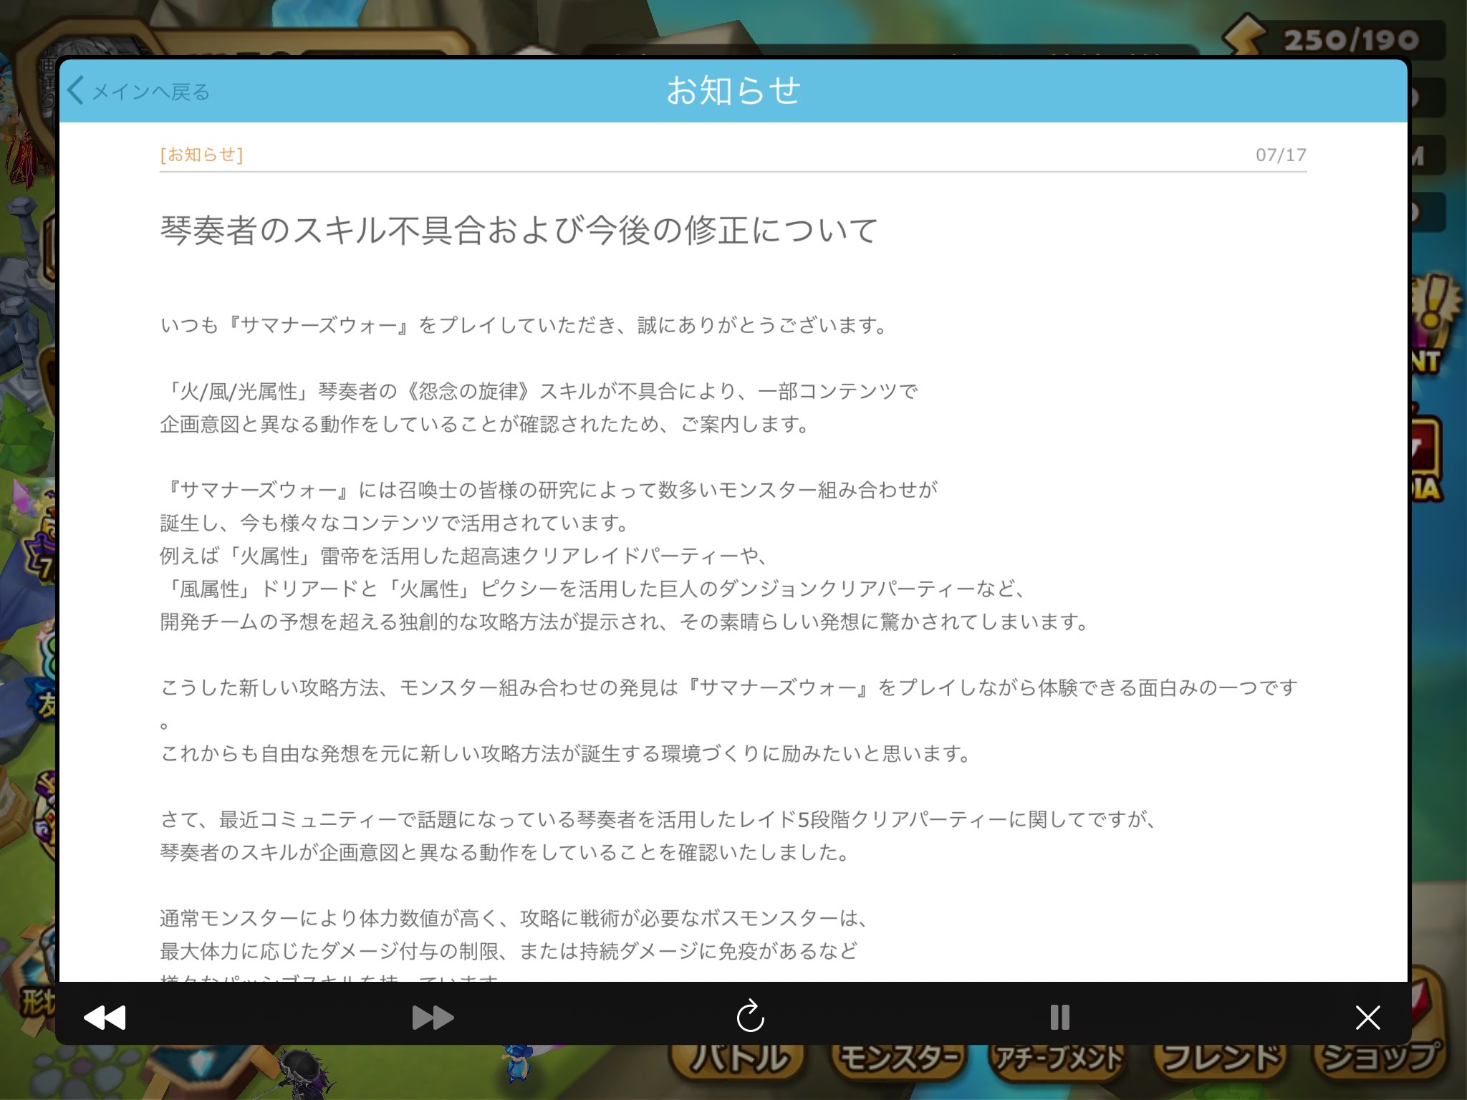Tap the forward double-arrow icon
Screen dimensions: 1467x1100
(433, 1017)
